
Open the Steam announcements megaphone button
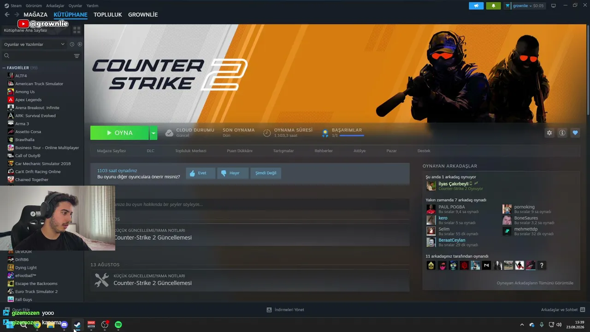pos(476,6)
